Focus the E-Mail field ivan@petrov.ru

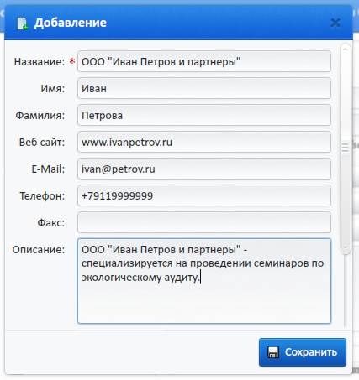pos(204,169)
